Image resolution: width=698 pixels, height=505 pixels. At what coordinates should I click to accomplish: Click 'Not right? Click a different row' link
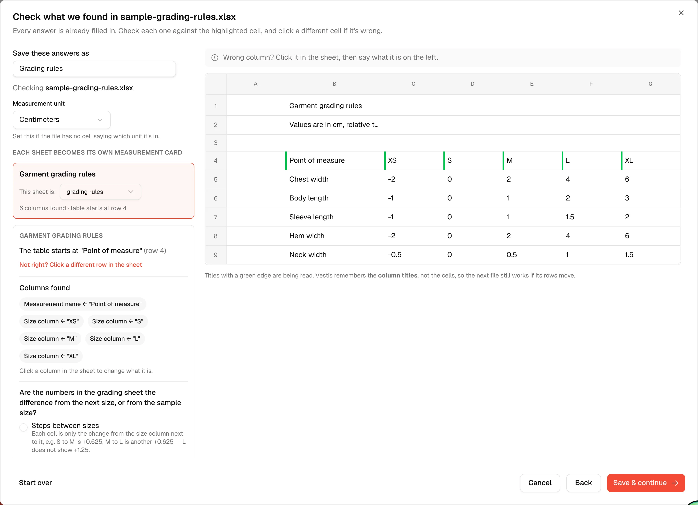click(81, 265)
